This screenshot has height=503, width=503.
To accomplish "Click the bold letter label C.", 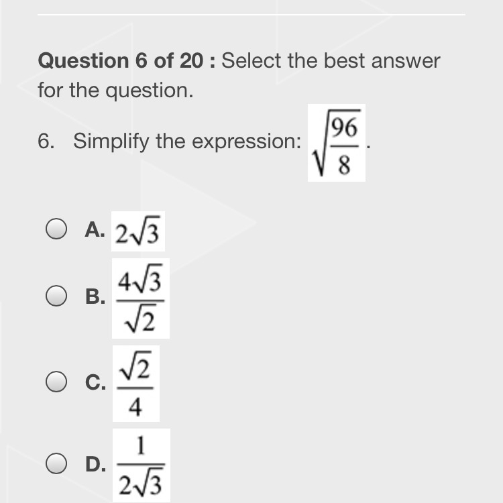I will tap(96, 382).
